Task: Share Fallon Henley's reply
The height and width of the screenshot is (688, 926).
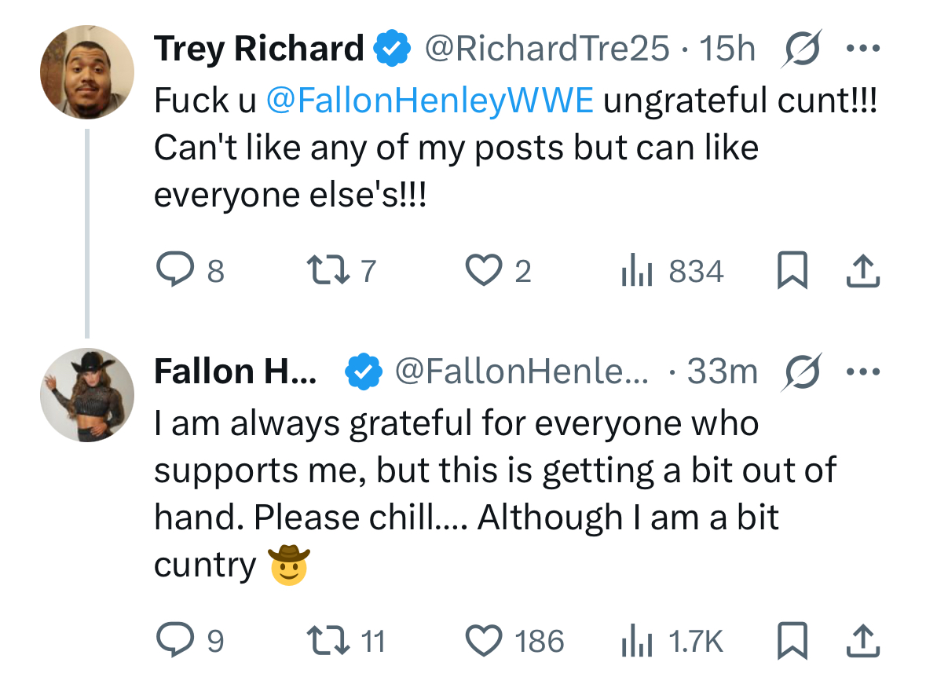Action: tap(864, 641)
